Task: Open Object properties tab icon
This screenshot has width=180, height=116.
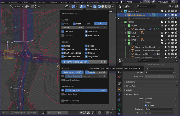Action: 119,90
